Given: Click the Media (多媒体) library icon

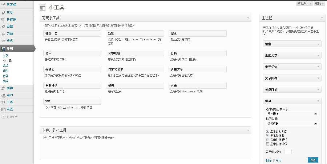Looking at the screenshot, I should [3, 19].
